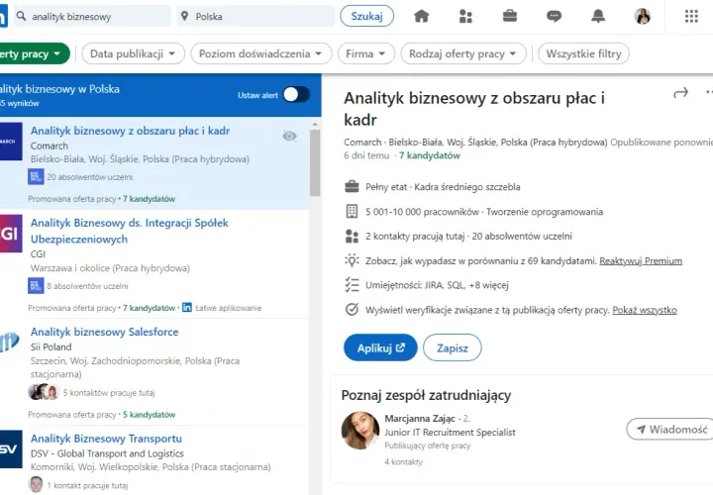Click the lightbulb icon beside candidate comparison
This screenshot has width=713, height=495.
click(352, 260)
